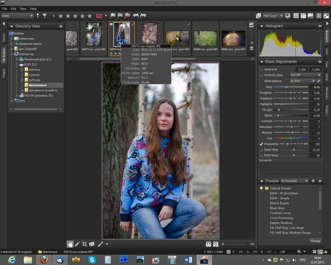Open the White Balance As Shot dropdown

coord(302,81)
